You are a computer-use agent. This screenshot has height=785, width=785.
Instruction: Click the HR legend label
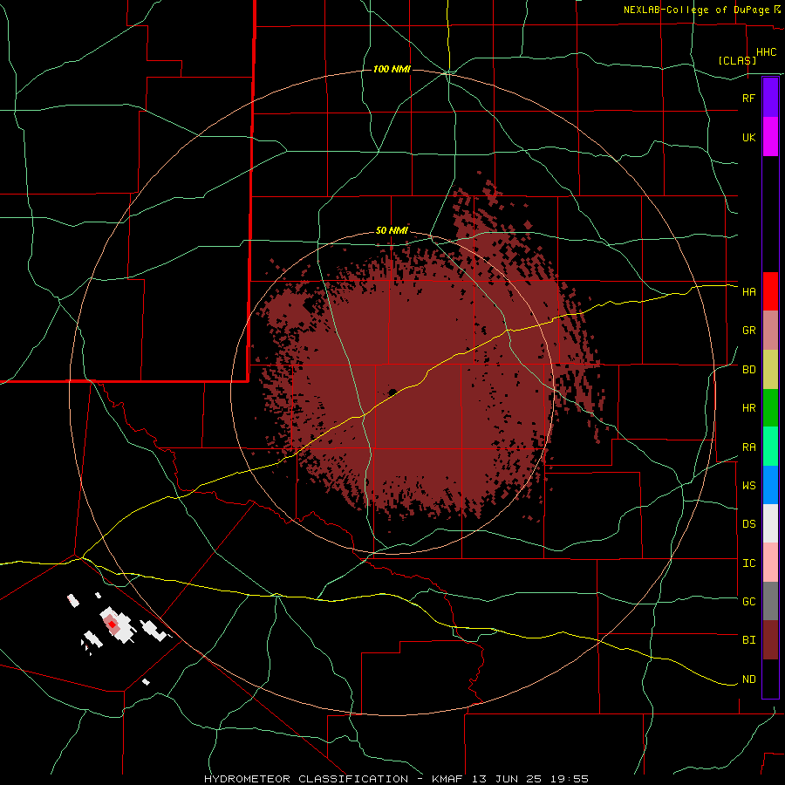[x=748, y=408]
